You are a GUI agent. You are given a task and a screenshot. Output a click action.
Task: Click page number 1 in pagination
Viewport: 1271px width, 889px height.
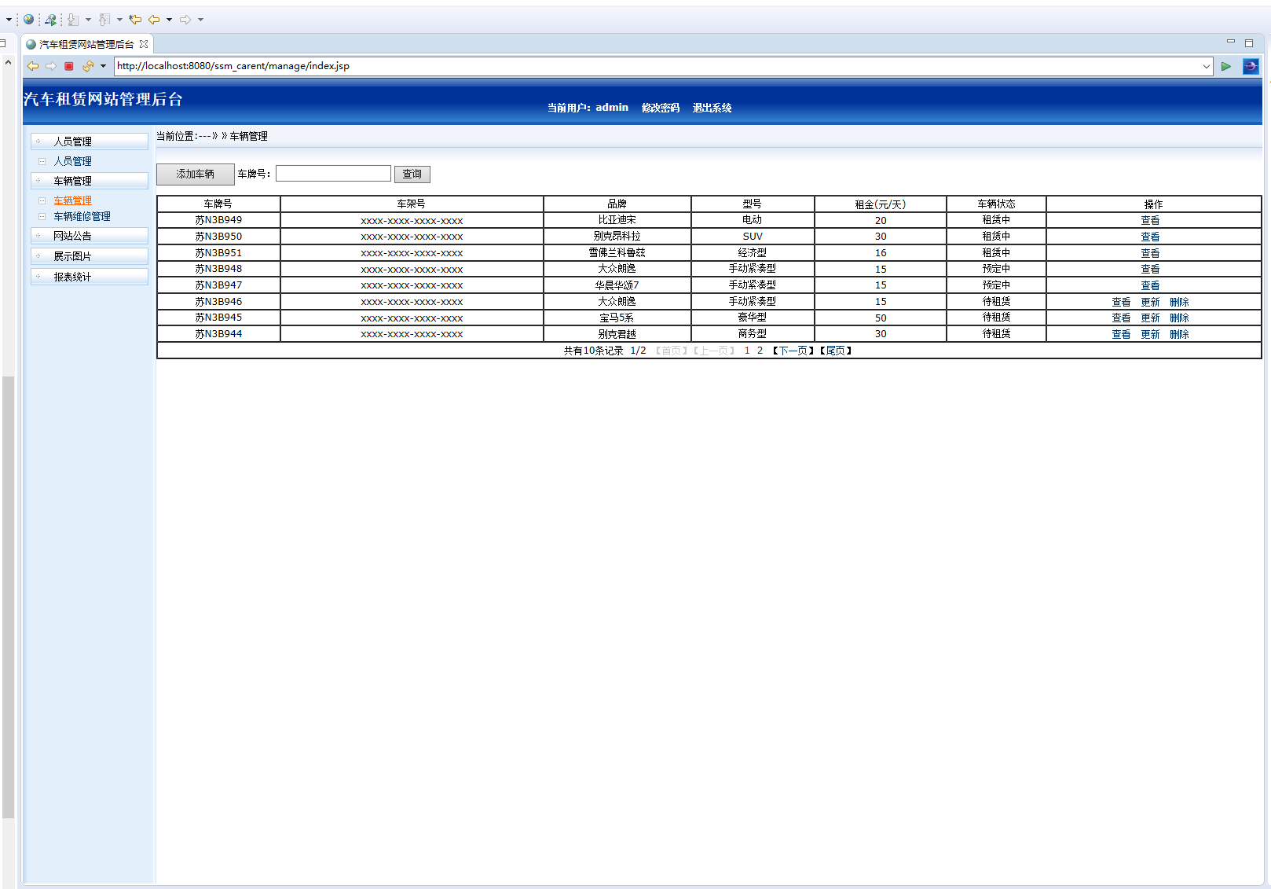747,351
